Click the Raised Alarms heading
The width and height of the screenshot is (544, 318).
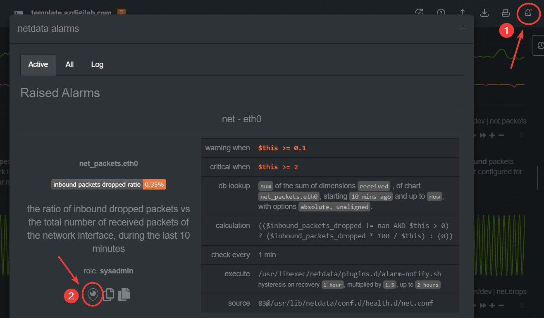click(x=60, y=93)
